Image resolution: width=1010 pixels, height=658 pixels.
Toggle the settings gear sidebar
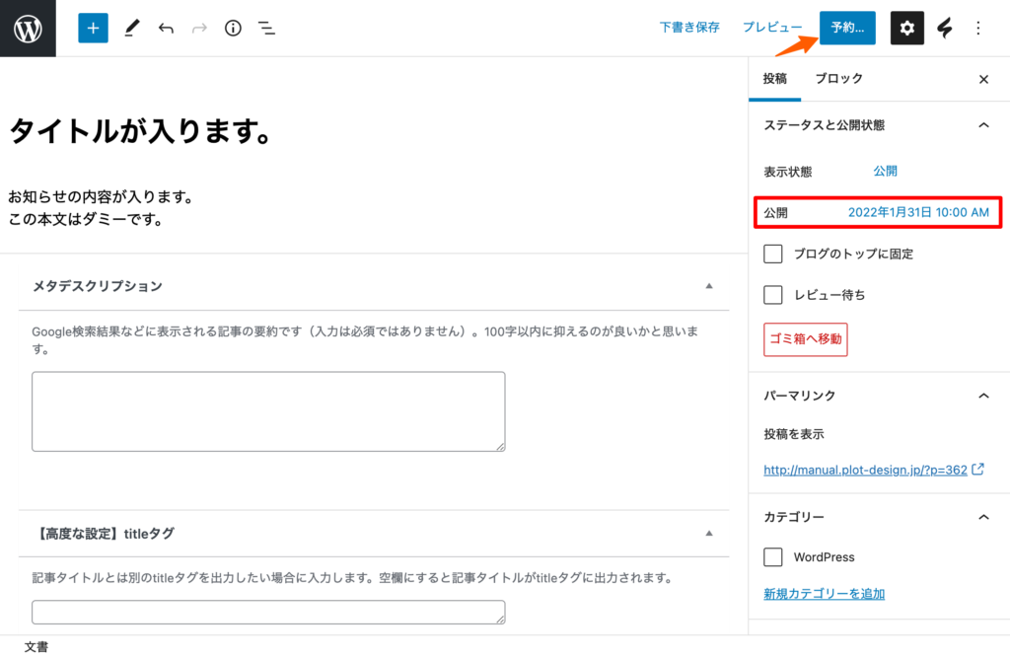(x=906, y=29)
